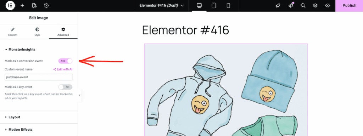Viewport: 363px width, 136px height.
Task: Open the Finder search icon
Action: 303,6
